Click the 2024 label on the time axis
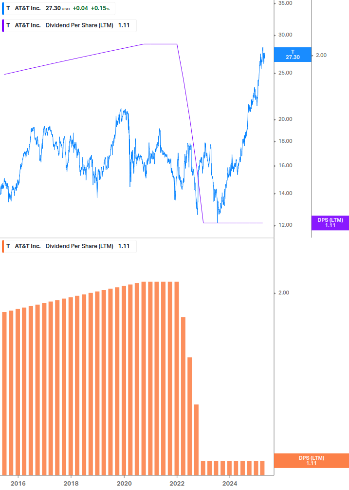Image resolution: width=349 pixels, height=490 pixels. [230, 484]
